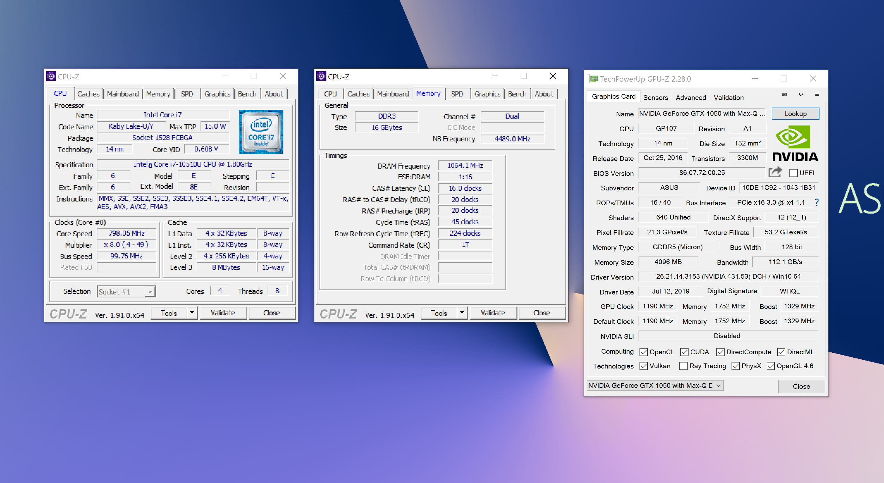Toggle the OpenGL 4.6 checkbox

(771, 366)
